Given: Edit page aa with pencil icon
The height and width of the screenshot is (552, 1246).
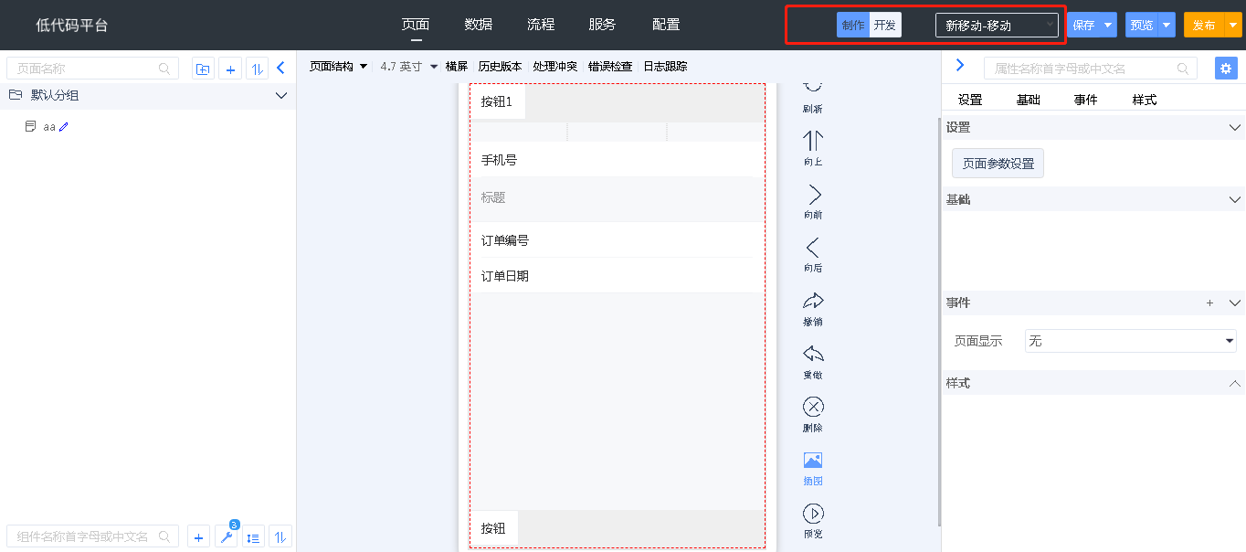Looking at the screenshot, I should (x=64, y=127).
